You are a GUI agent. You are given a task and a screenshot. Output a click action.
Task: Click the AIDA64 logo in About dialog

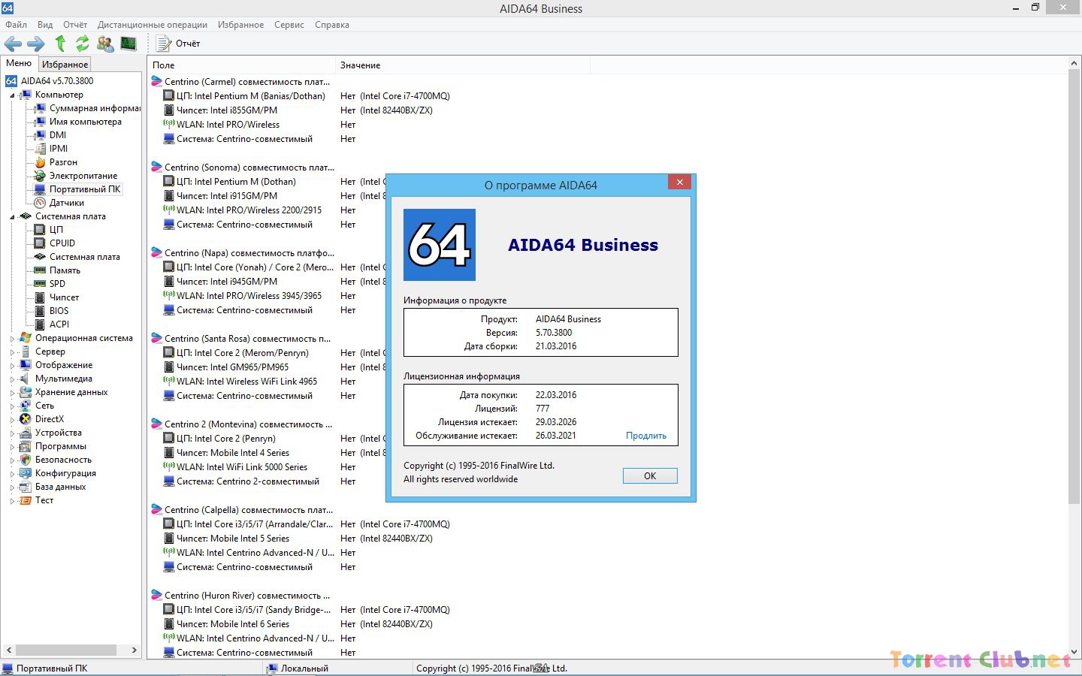[x=440, y=245]
